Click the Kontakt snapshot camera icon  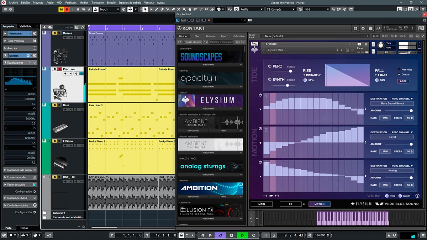tap(359, 44)
